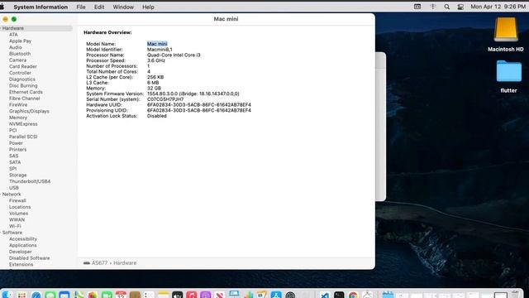Select Developer under Software
The height and width of the screenshot is (298, 529).
coord(21,252)
